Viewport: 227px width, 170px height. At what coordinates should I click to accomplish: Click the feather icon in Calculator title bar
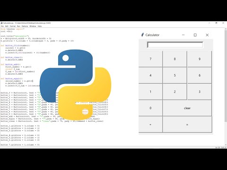142,35
